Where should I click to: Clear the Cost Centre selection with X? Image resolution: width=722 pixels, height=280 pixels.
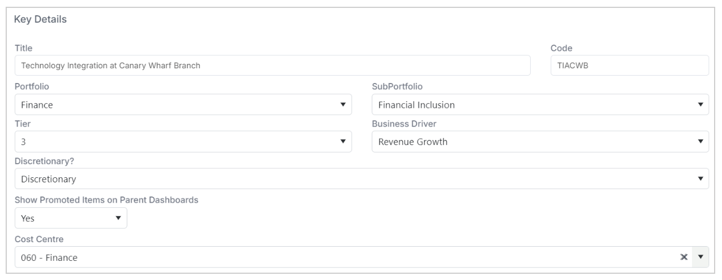click(684, 257)
